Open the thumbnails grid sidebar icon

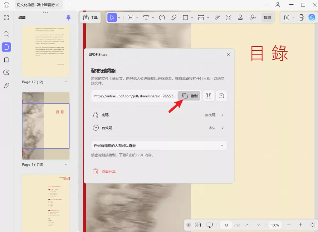[7, 18]
